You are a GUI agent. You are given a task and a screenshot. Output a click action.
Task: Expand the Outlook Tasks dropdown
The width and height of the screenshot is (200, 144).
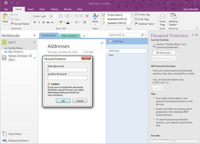155,24
